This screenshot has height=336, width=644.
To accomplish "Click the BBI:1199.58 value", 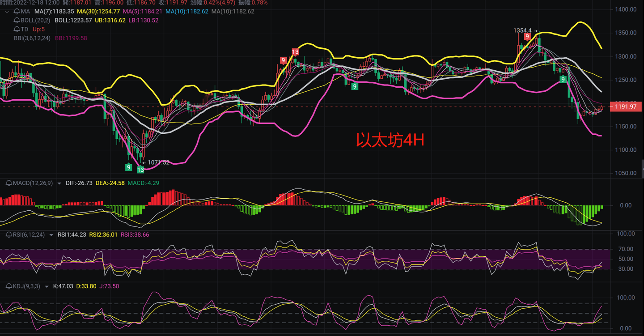I will (71, 38).
